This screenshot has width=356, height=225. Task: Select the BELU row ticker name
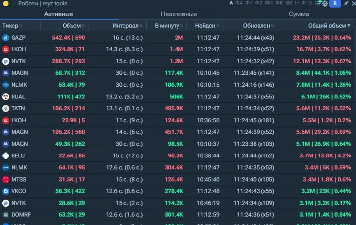(x=18, y=156)
